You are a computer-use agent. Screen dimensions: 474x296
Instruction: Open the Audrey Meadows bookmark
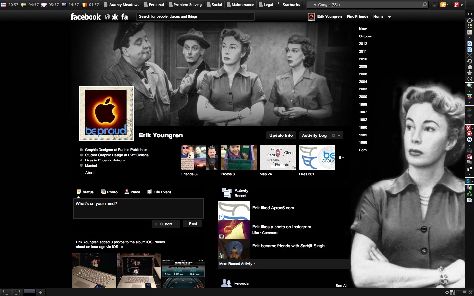pos(122,5)
